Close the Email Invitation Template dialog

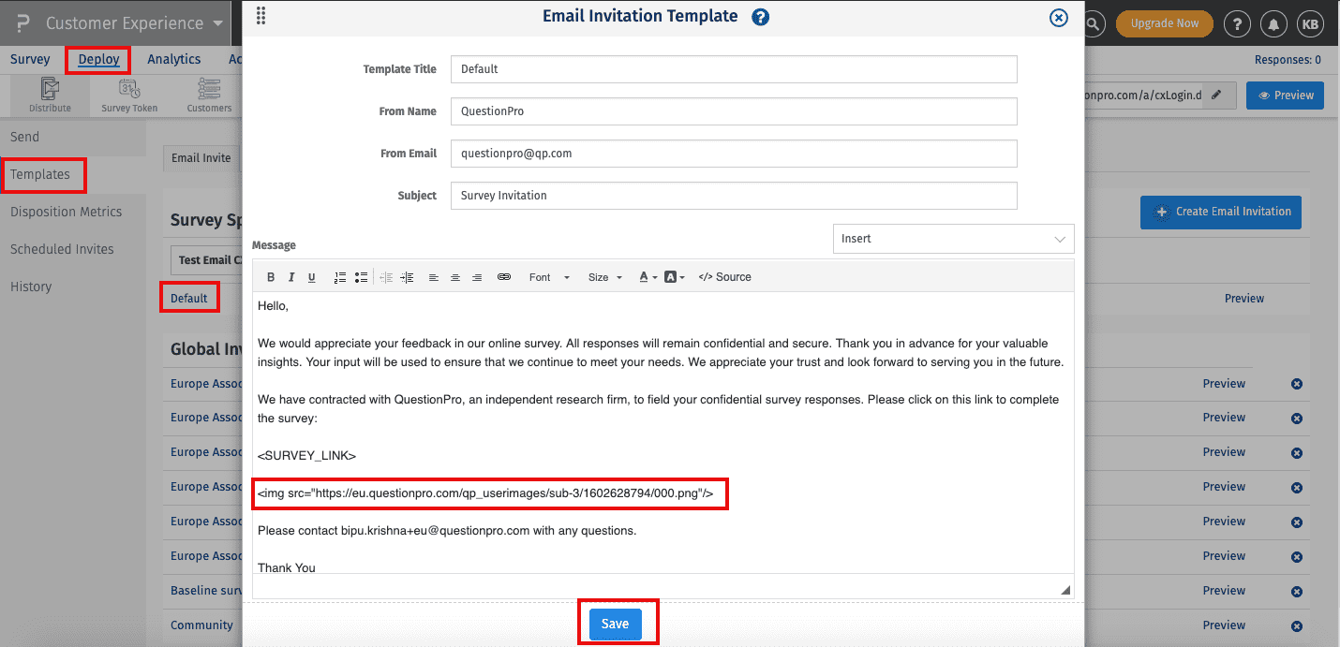[x=1059, y=18]
